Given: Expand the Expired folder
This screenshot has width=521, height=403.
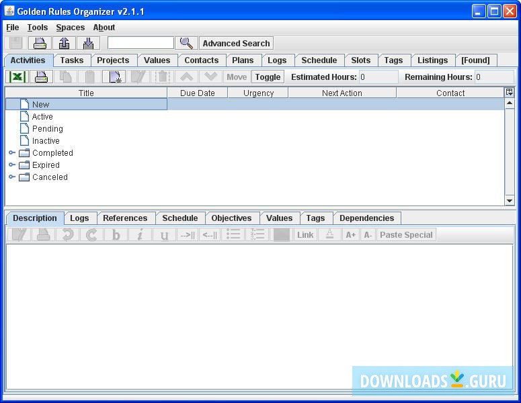Looking at the screenshot, I should (x=12, y=165).
